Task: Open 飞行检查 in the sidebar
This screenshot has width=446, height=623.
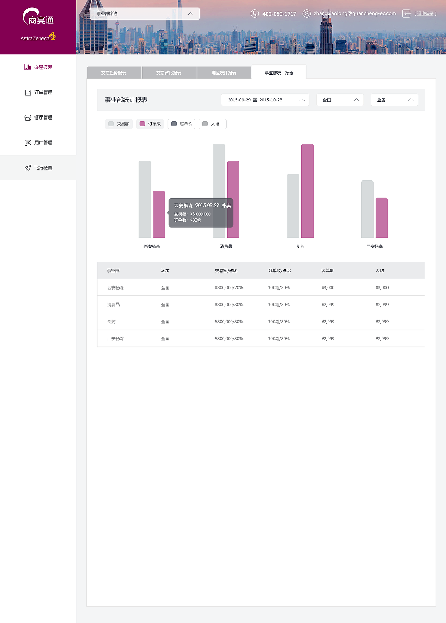Action: pos(38,168)
